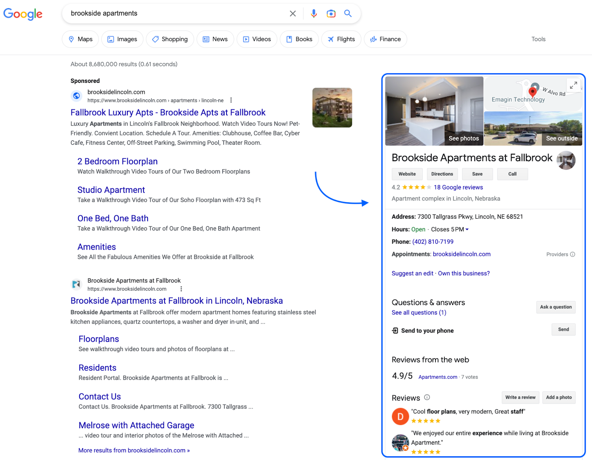Viewport: 592px width, 460px height.
Task: Switch to the News search tab
Action: [x=215, y=39]
